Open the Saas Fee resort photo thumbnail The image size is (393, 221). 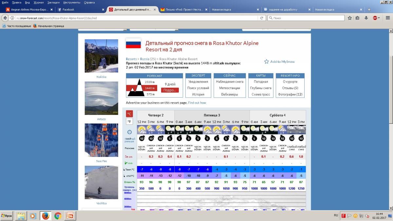(x=101, y=140)
